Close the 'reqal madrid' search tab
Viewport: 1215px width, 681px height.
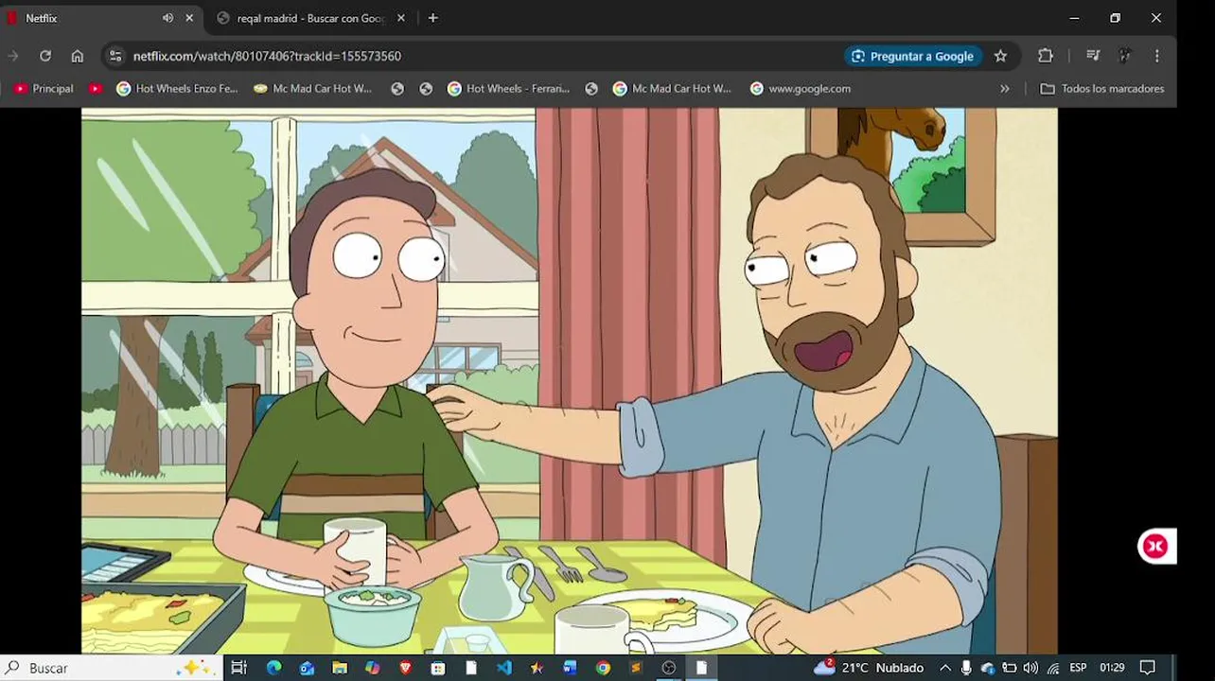(401, 18)
